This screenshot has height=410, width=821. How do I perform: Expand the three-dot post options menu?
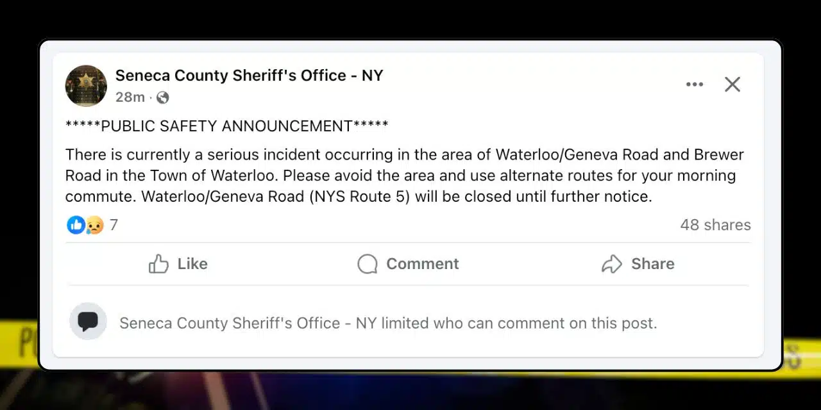pyautogui.click(x=695, y=85)
